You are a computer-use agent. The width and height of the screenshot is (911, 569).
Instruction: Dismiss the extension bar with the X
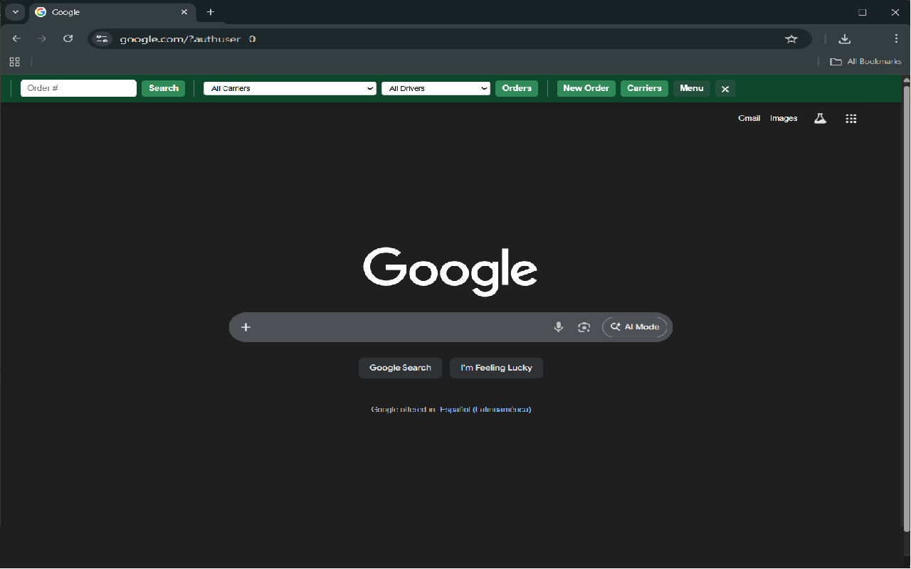[725, 88]
